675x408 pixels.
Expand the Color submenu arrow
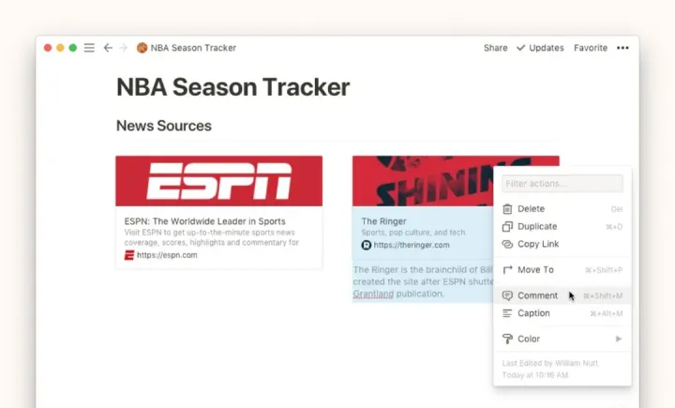[x=618, y=339]
